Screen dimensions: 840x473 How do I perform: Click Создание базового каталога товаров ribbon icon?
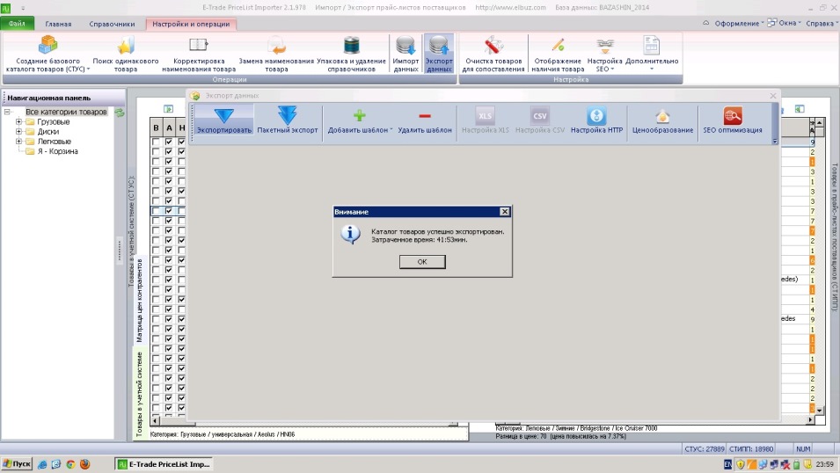pos(48,45)
